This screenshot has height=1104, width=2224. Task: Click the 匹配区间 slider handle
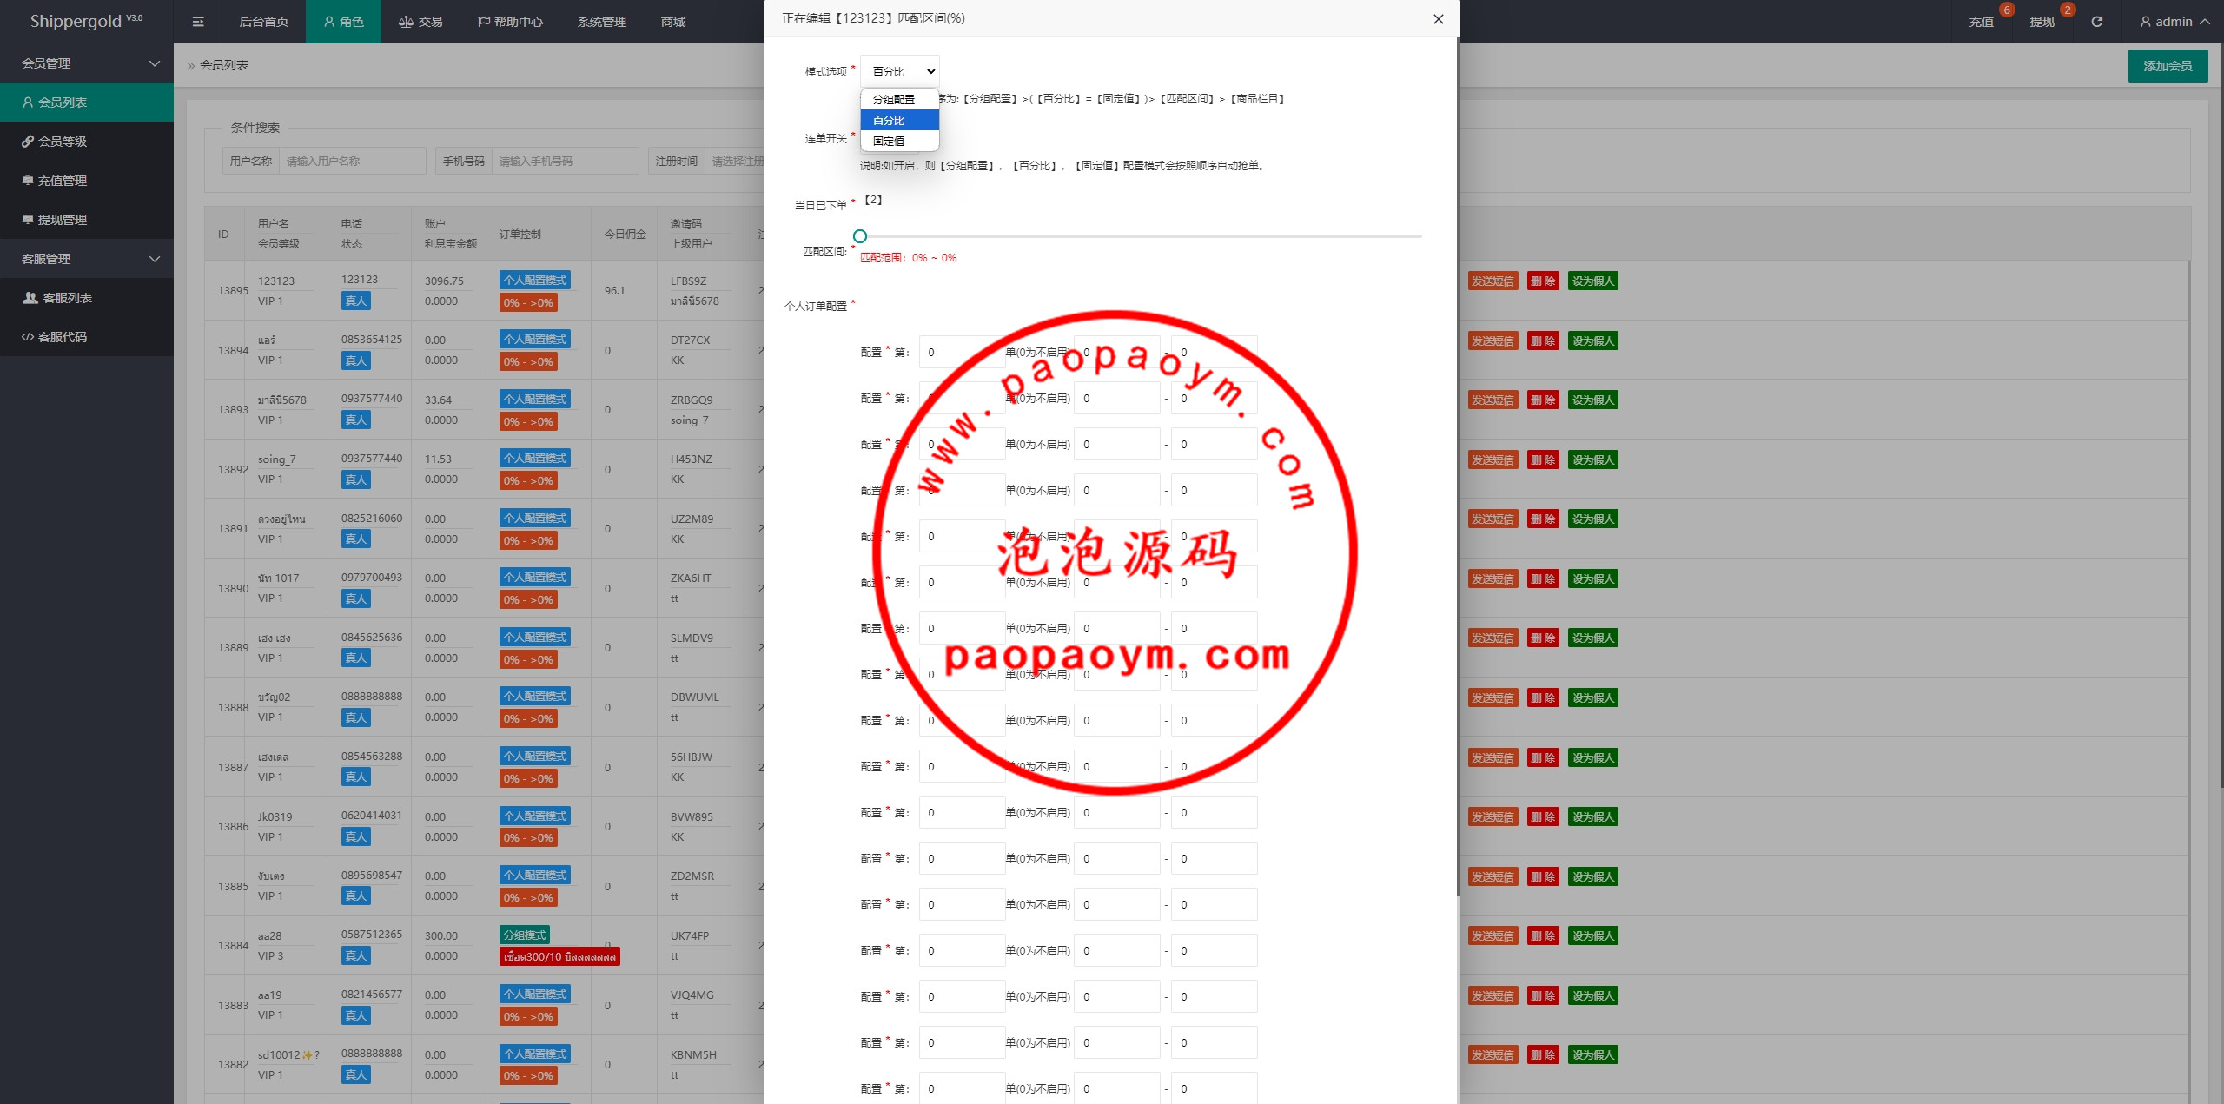tap(860, 236)
